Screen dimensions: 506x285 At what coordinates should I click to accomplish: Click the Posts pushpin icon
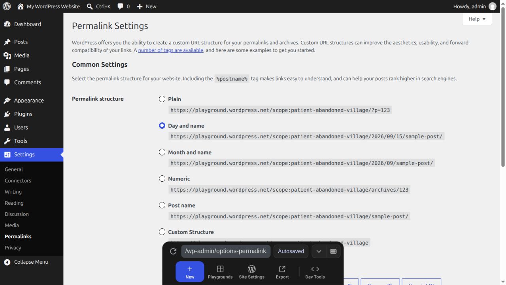click(x=7, y=42)
